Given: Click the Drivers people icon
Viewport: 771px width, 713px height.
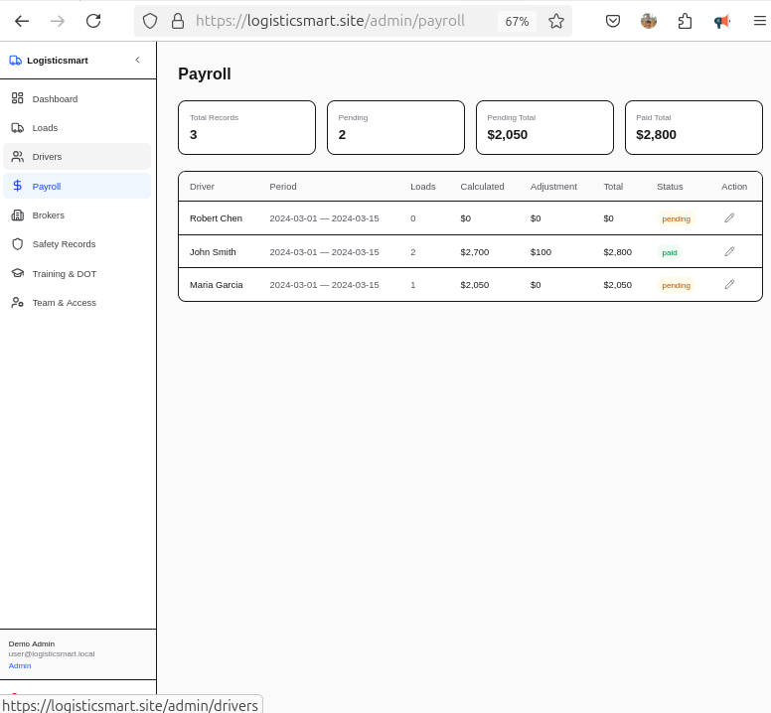Looking at the screenshot, I should [17, 156].
